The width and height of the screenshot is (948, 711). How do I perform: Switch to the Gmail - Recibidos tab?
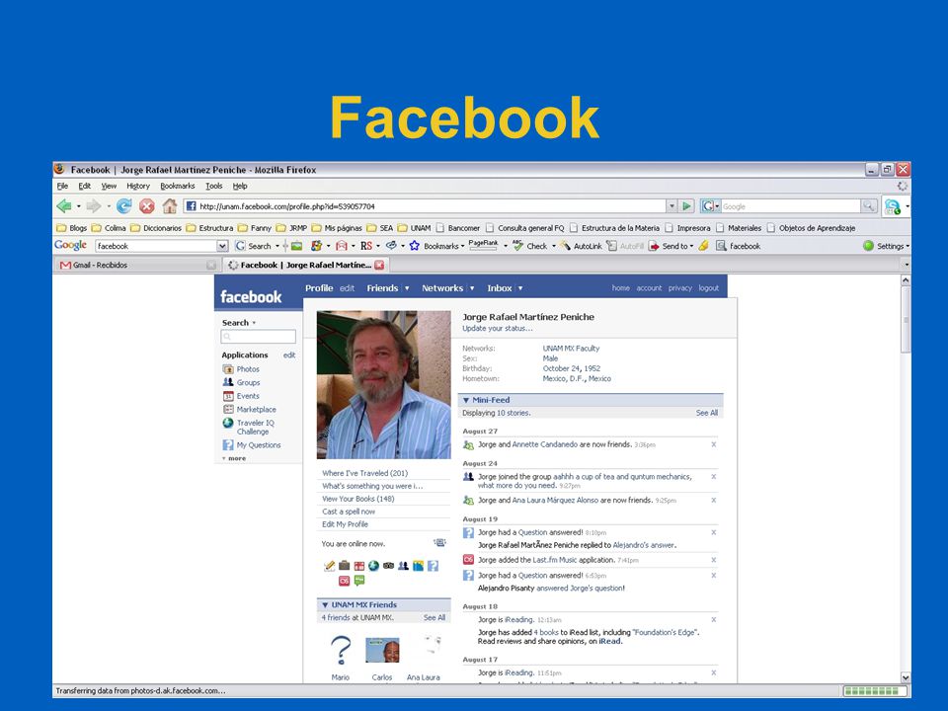click(137, 265)
